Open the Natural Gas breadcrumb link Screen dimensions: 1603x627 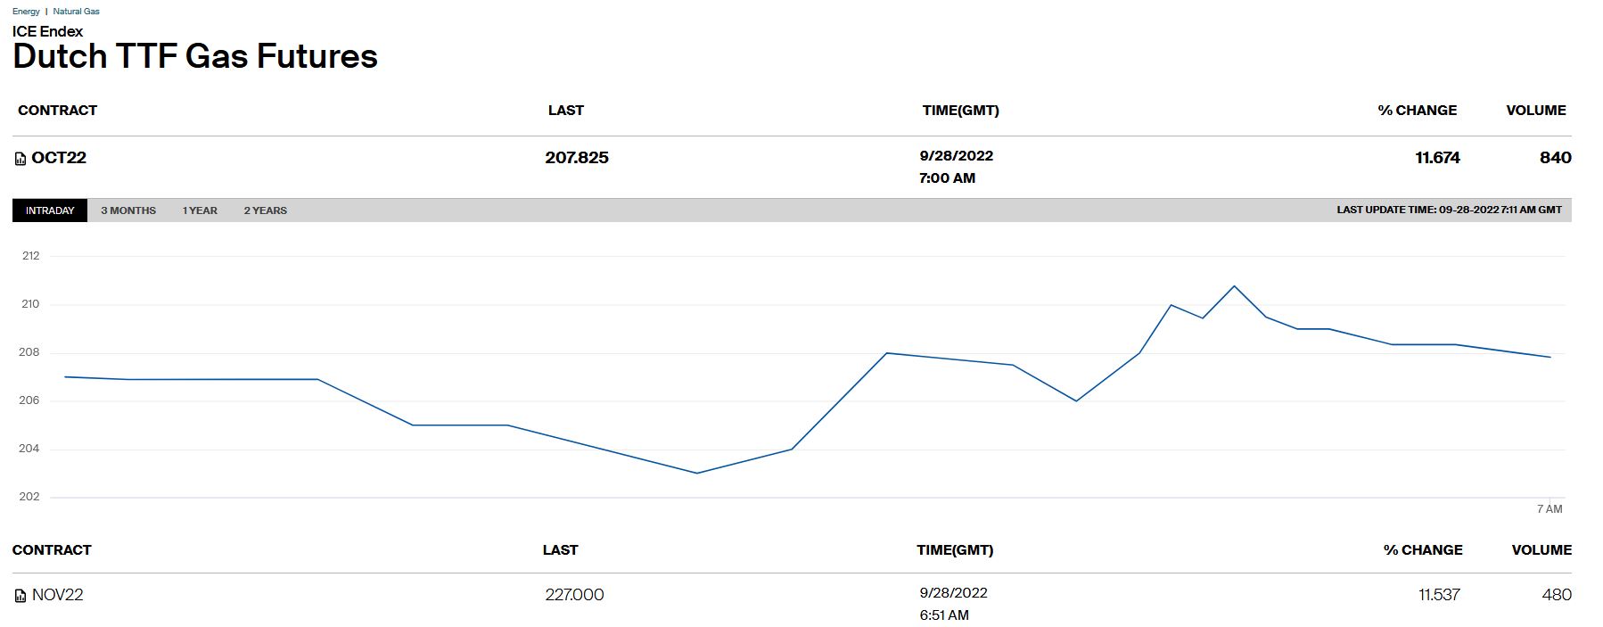click(x=76, y=12)
